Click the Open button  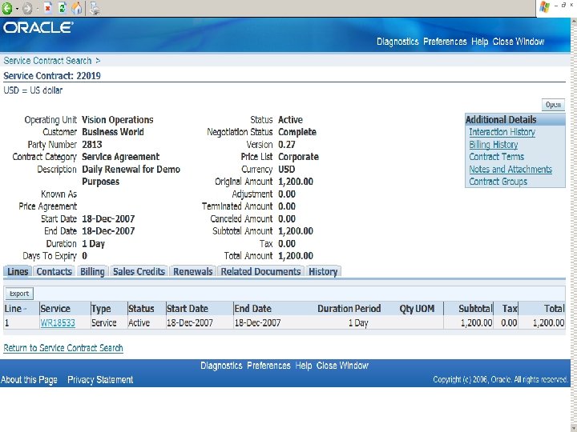coord(553,105)
